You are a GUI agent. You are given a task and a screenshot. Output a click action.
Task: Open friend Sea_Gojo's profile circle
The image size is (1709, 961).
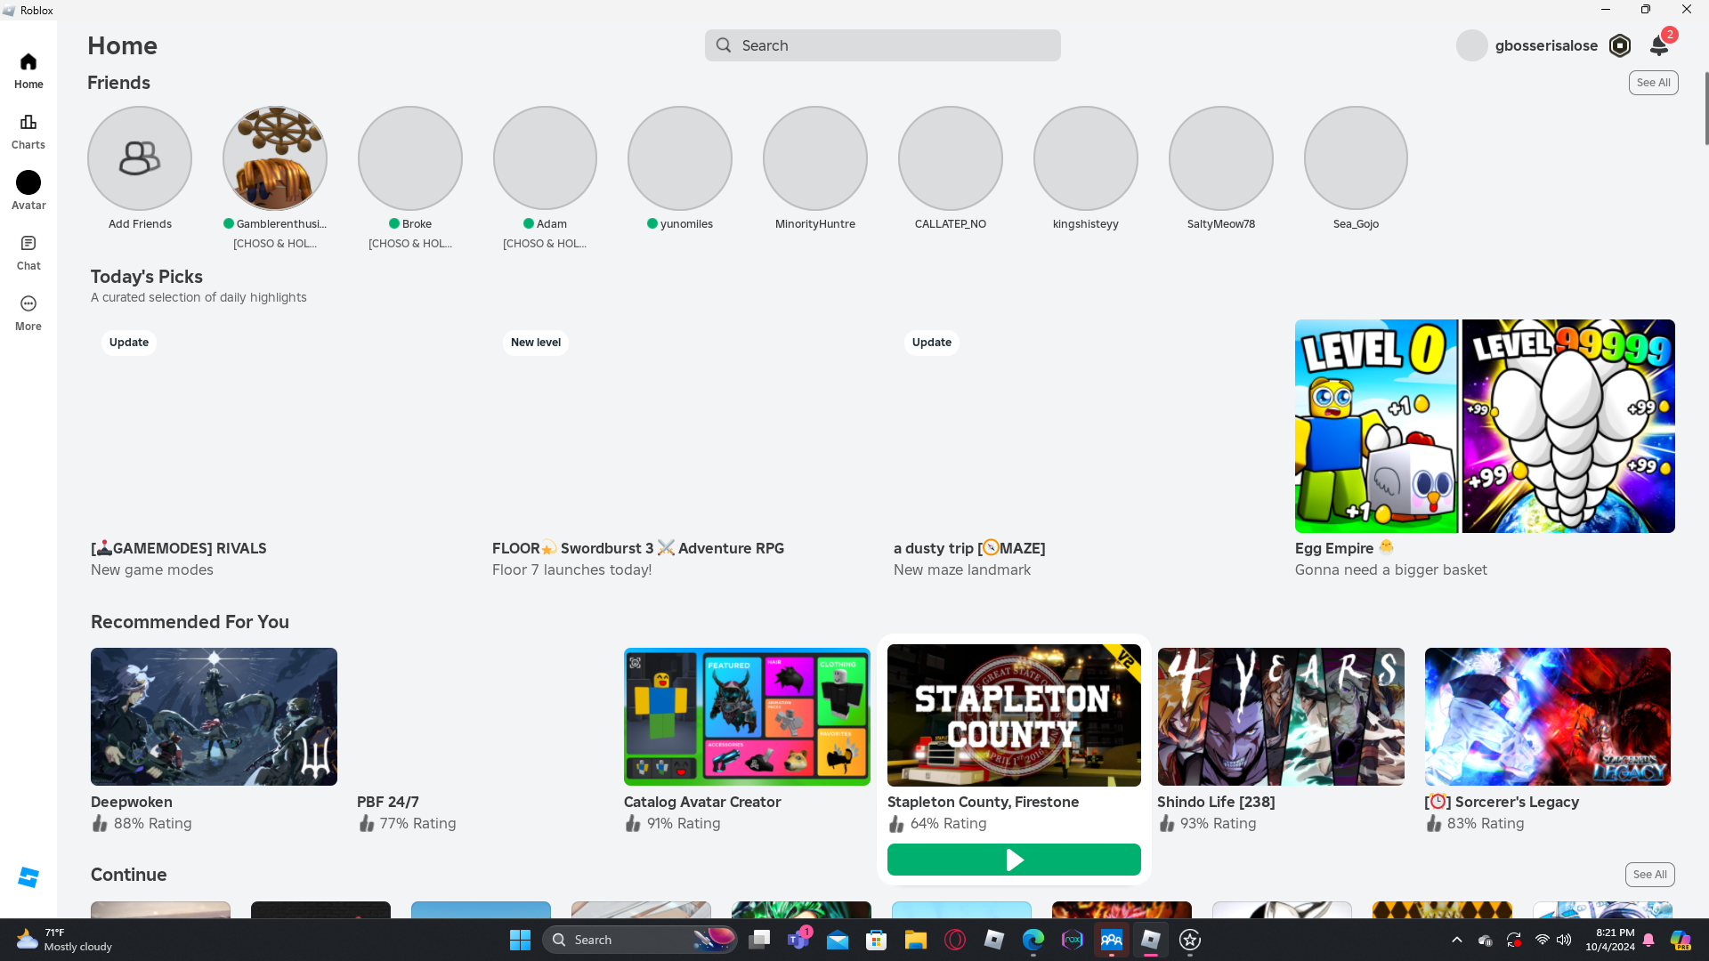point(1356,158)
